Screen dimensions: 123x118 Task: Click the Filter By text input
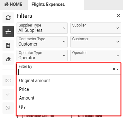tap(65, 72)
